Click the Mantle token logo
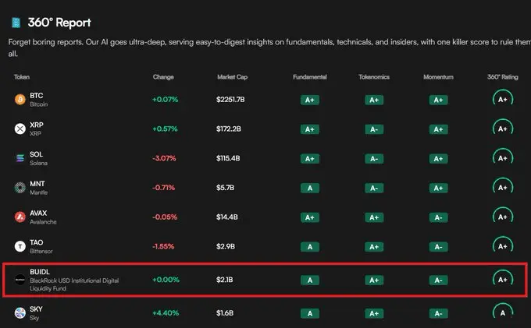This screenshot has height=328, width=531. click(20, 188)
